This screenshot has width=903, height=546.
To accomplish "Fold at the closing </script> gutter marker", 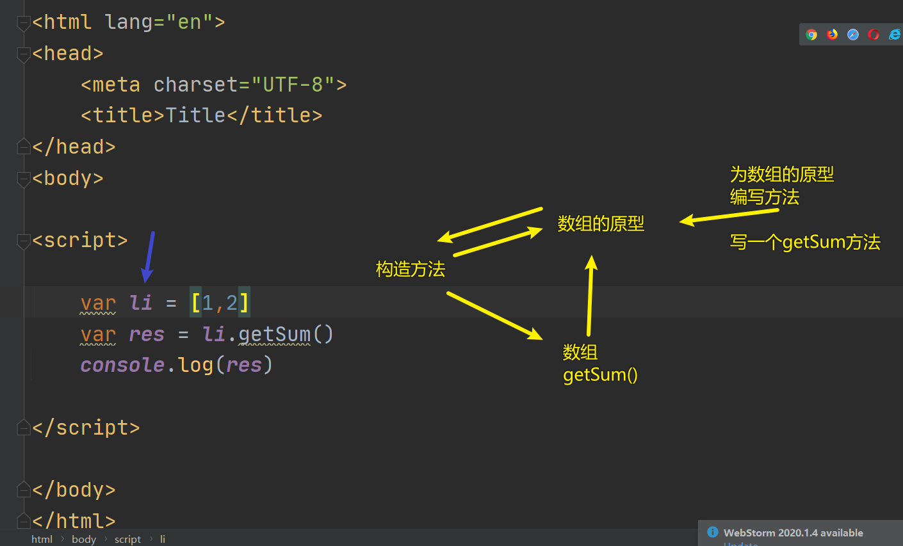I will tap(23, 427).
